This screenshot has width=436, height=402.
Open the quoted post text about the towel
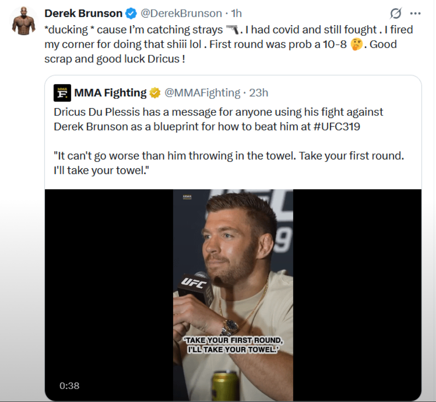(x=228, y=163)
